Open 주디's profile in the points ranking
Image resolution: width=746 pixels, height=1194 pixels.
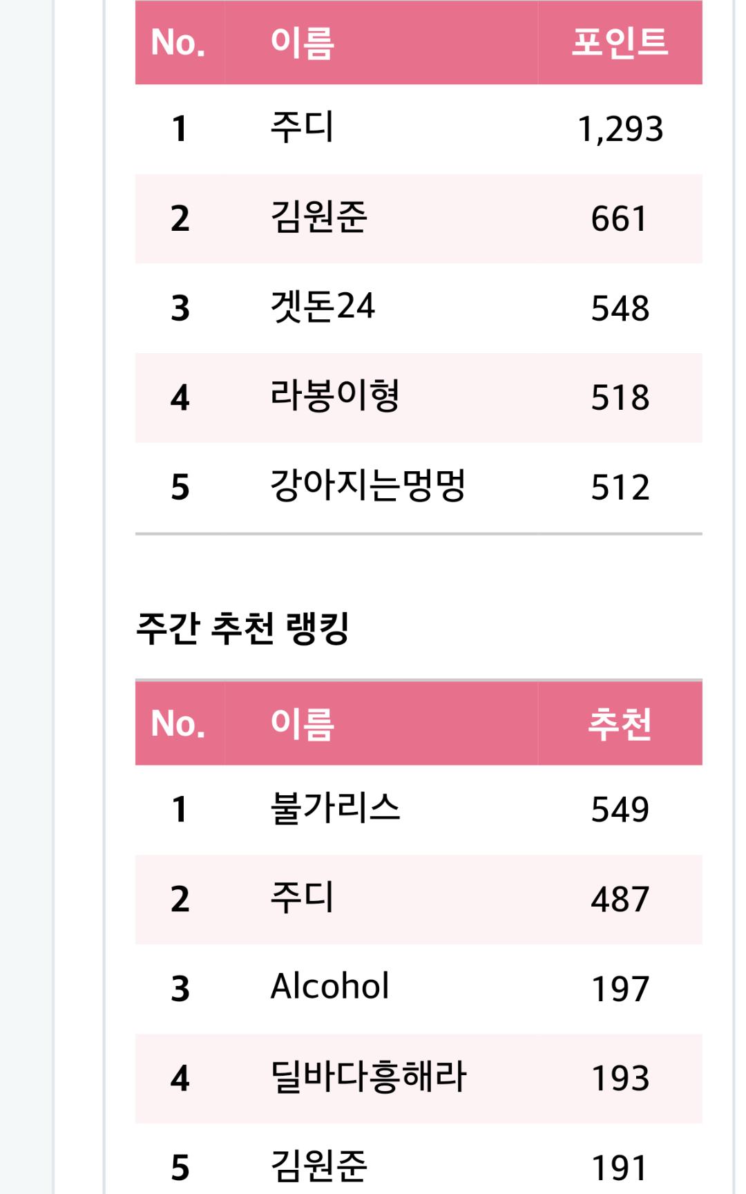point(302,128)
